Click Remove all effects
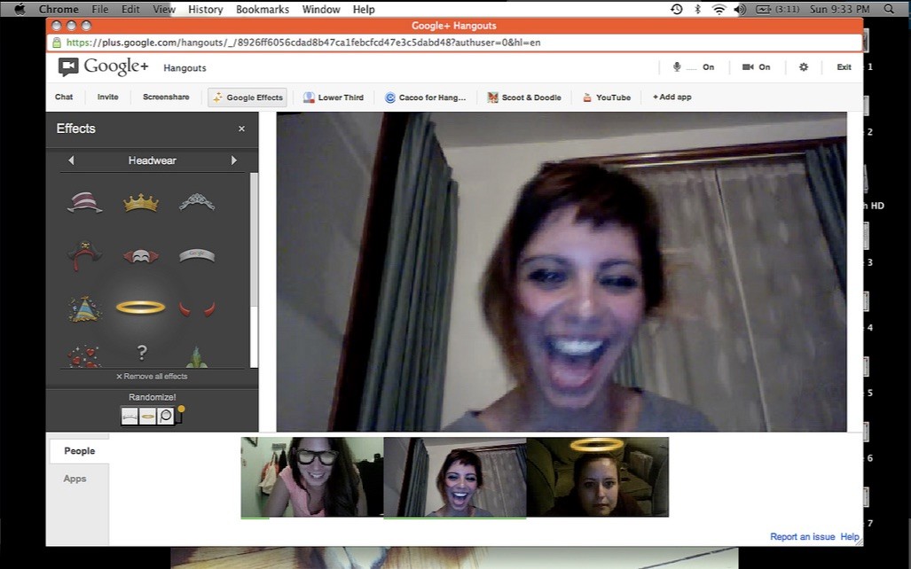Image resolution: width=911 pixels, height=569 pixels. 152,377
